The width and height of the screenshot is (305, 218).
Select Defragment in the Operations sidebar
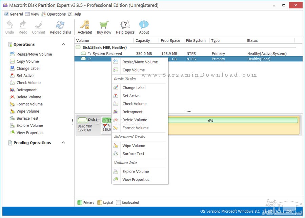(26, 90)
